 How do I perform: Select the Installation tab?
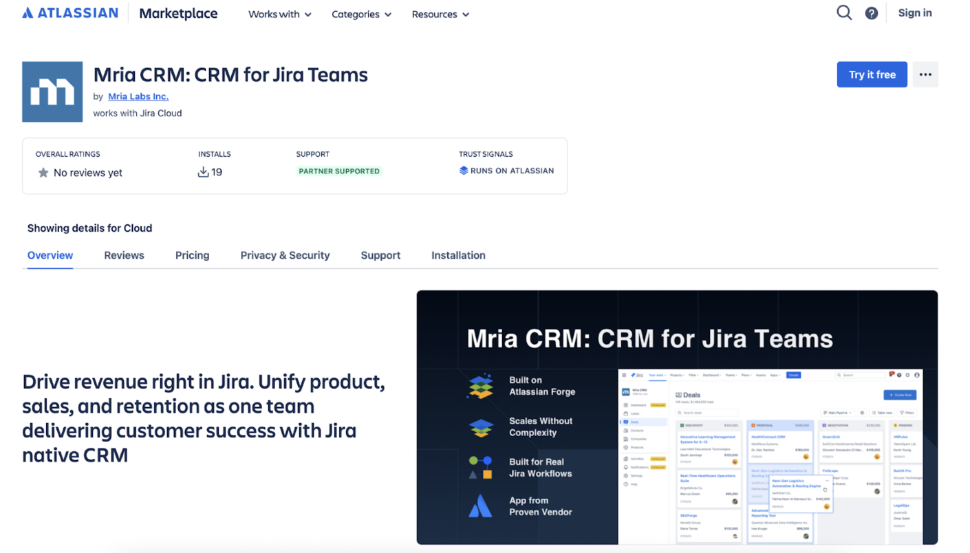click(459, 255)
